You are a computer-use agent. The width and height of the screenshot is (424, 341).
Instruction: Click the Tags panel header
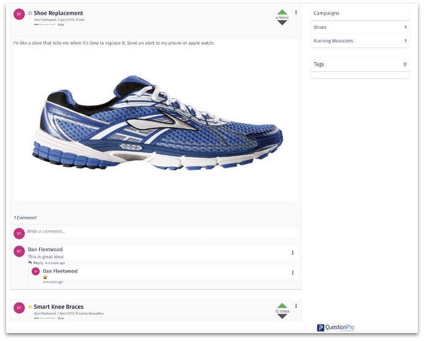point(360,64)
